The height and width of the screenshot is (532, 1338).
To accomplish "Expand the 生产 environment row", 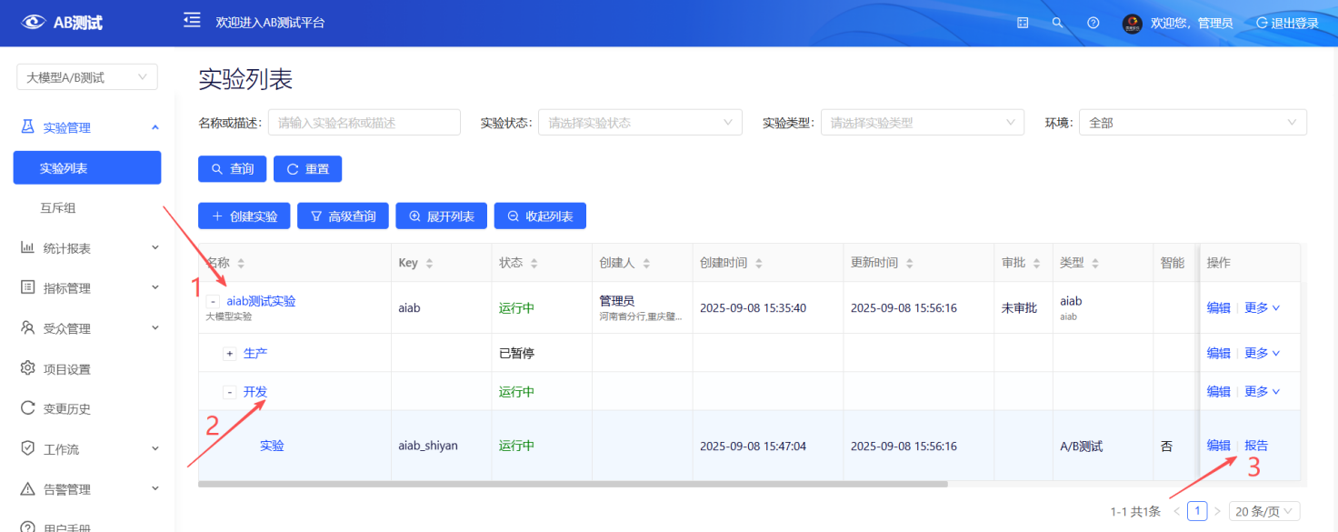I will point(230,354).
